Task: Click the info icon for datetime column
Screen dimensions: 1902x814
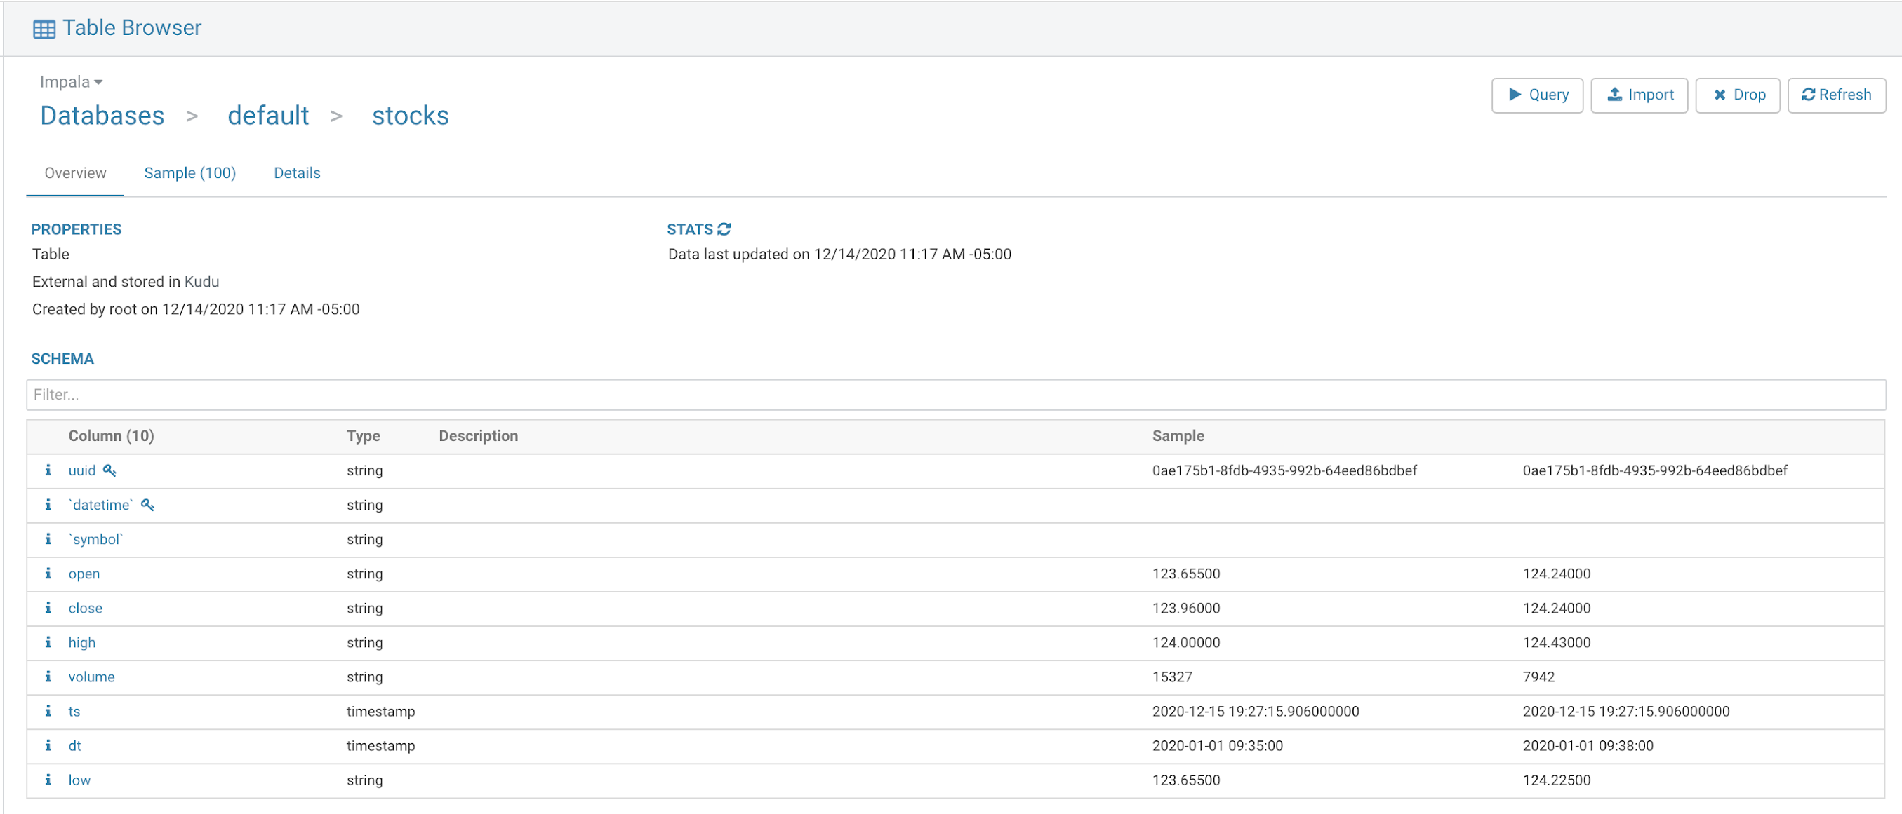Action: 48,504
